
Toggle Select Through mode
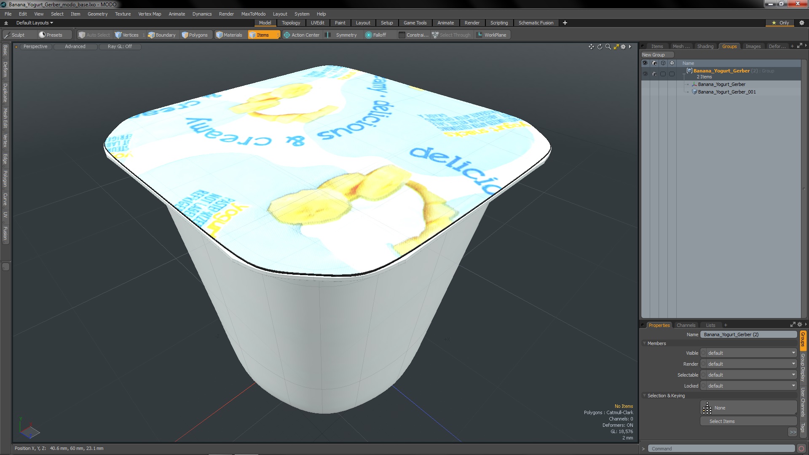click(451, 35)
